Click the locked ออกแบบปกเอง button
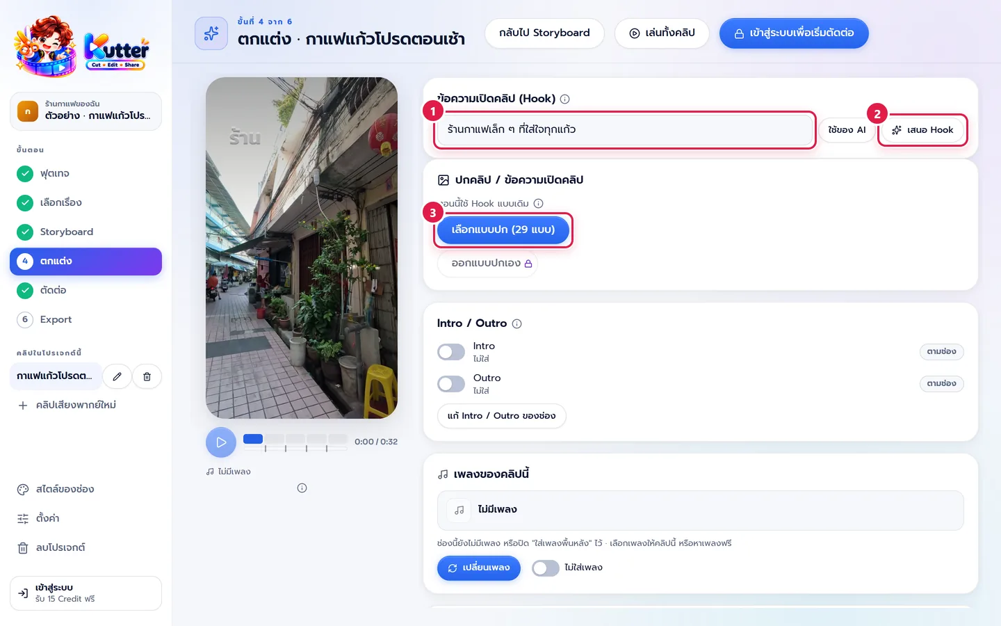This screenshot has height=626, width=1001. click(x=487, y=264)
